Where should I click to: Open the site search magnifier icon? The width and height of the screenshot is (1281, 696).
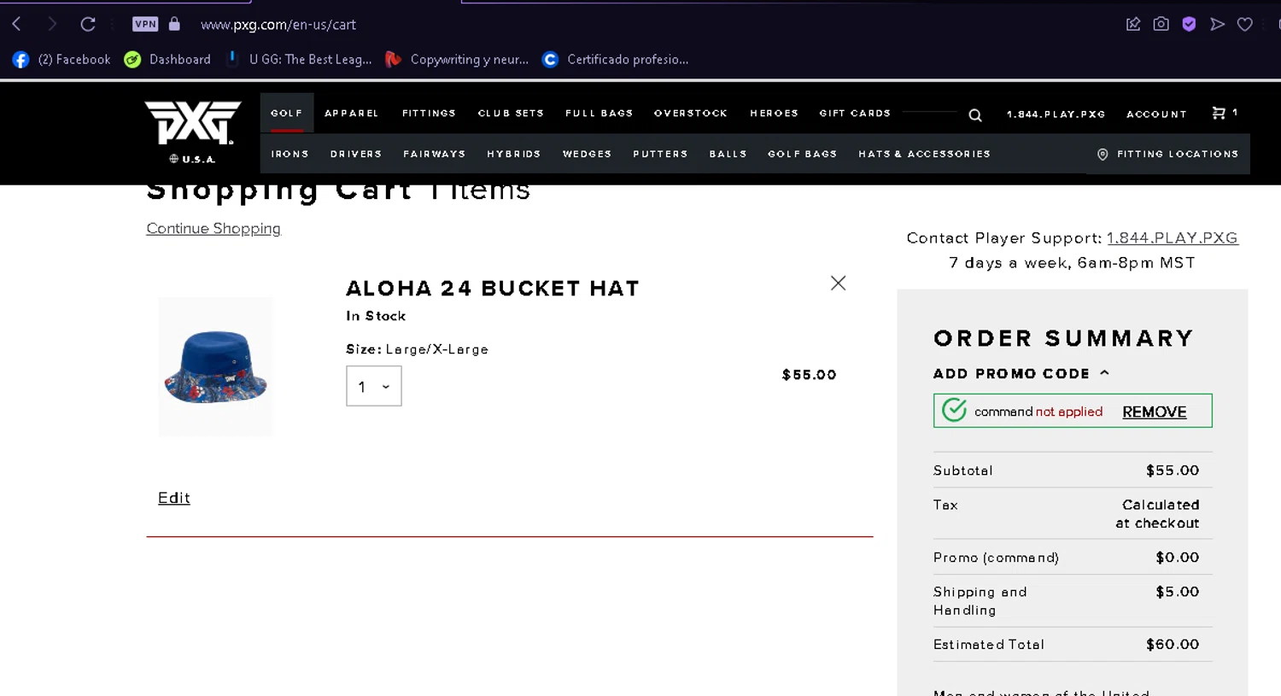[x=974, y=115]
